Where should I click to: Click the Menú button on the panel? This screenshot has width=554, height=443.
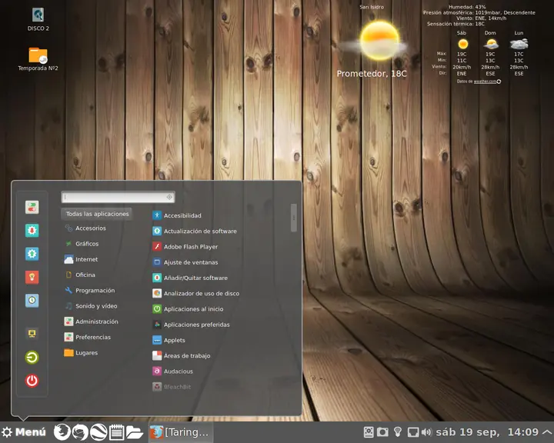[x=24, y=431]
